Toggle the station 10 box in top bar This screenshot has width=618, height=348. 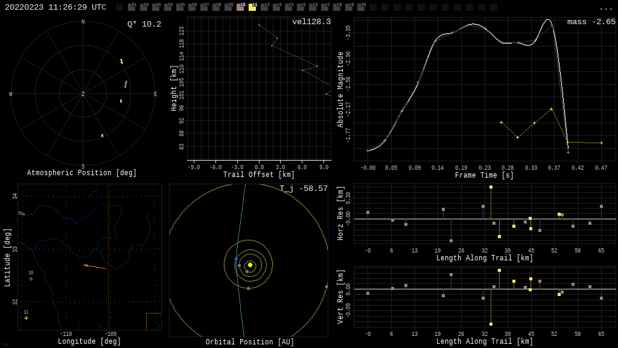[240, 7]
